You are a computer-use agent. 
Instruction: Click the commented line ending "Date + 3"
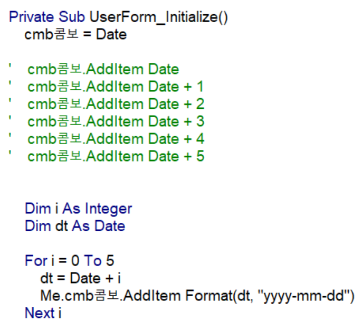[116, 121]
